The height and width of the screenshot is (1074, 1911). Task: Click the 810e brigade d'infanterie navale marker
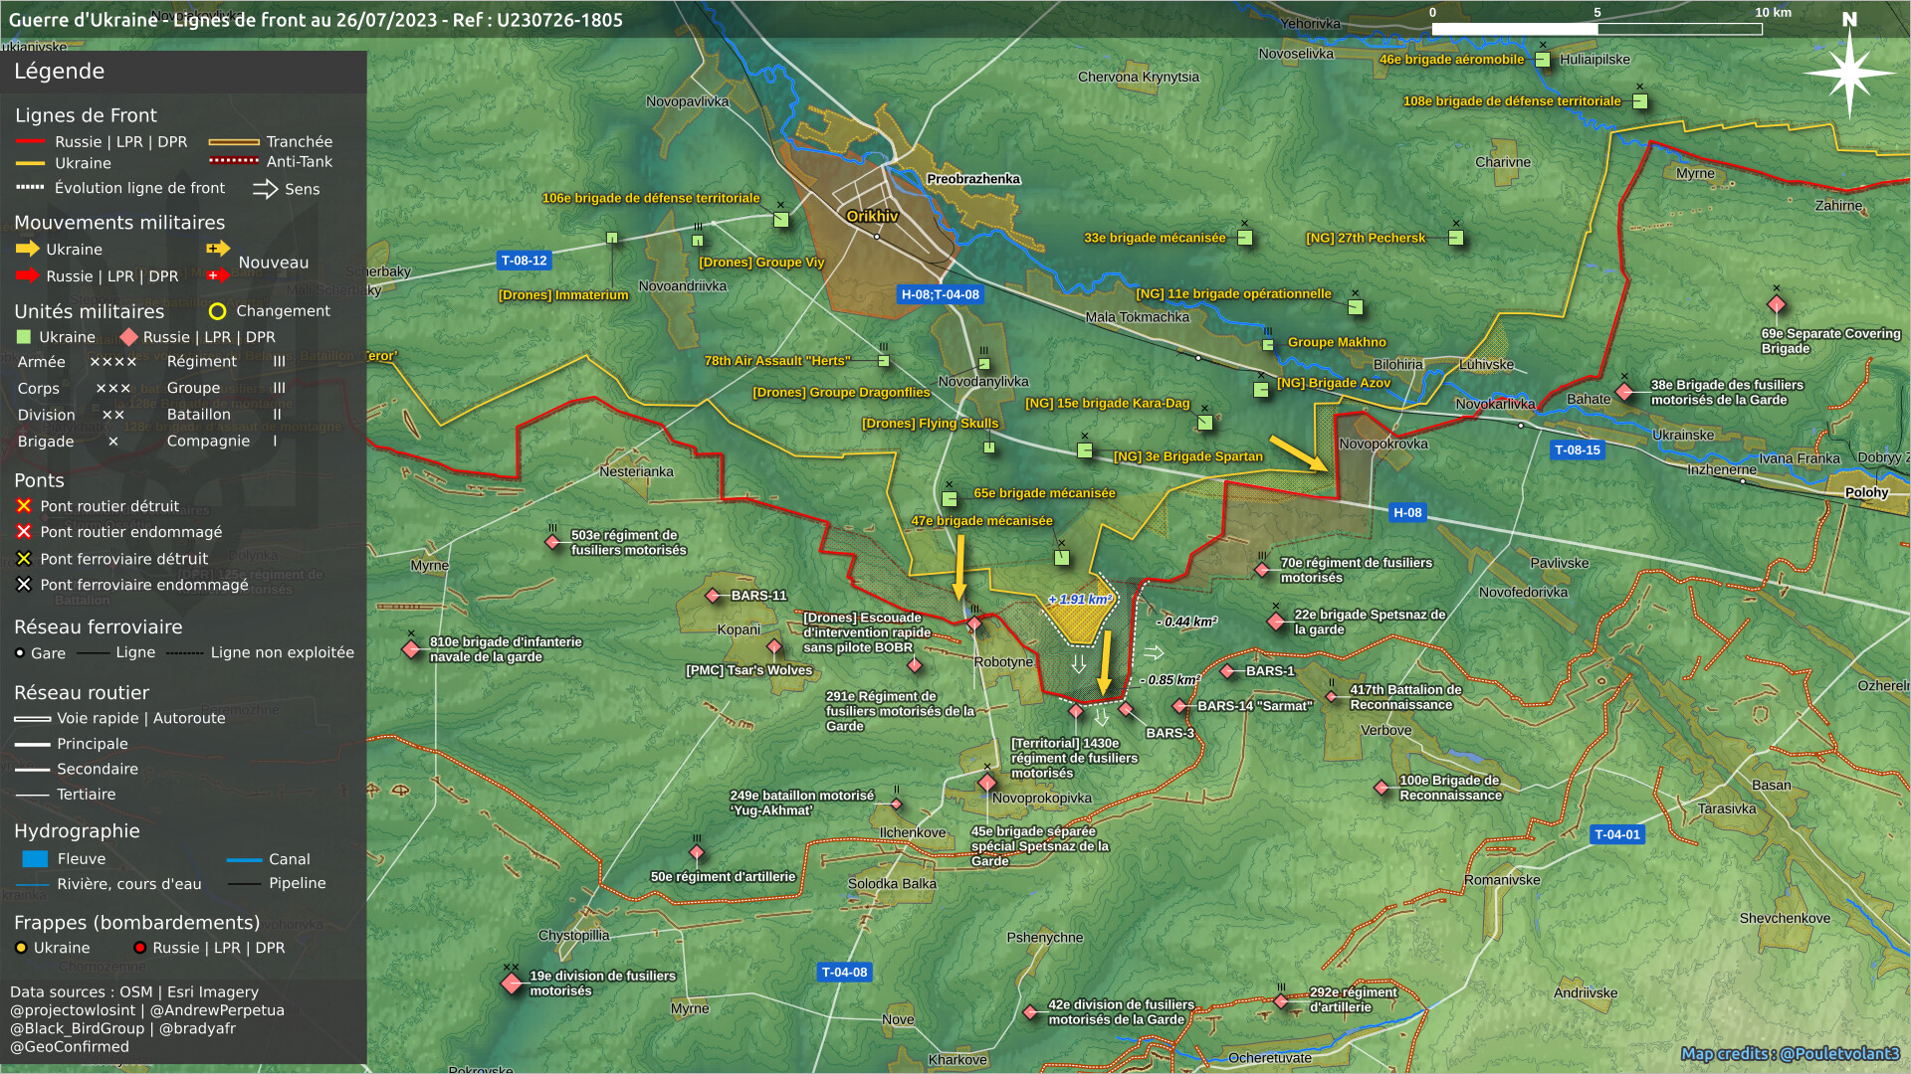(x=411, y=649)
